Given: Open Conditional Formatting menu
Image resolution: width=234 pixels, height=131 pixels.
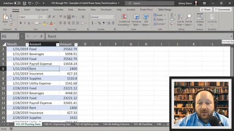Looking at the screenshot, I should coord(124,20).
